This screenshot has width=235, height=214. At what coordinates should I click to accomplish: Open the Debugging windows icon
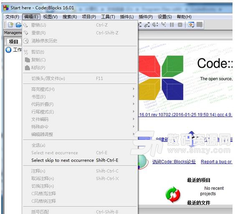coord(191,25)
